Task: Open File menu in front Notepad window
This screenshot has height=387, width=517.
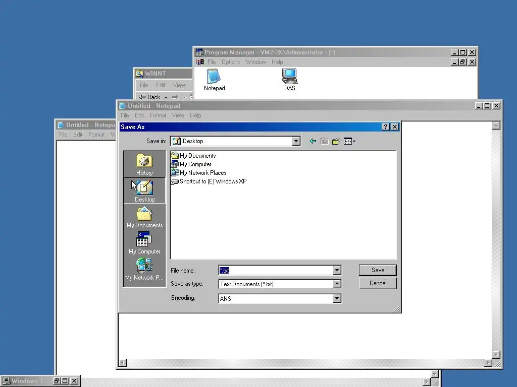Action: tap(125, 115)
